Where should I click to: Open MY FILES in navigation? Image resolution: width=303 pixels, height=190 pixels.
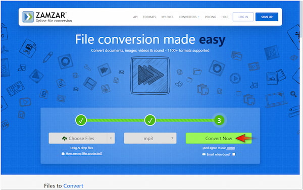point(167,17)
